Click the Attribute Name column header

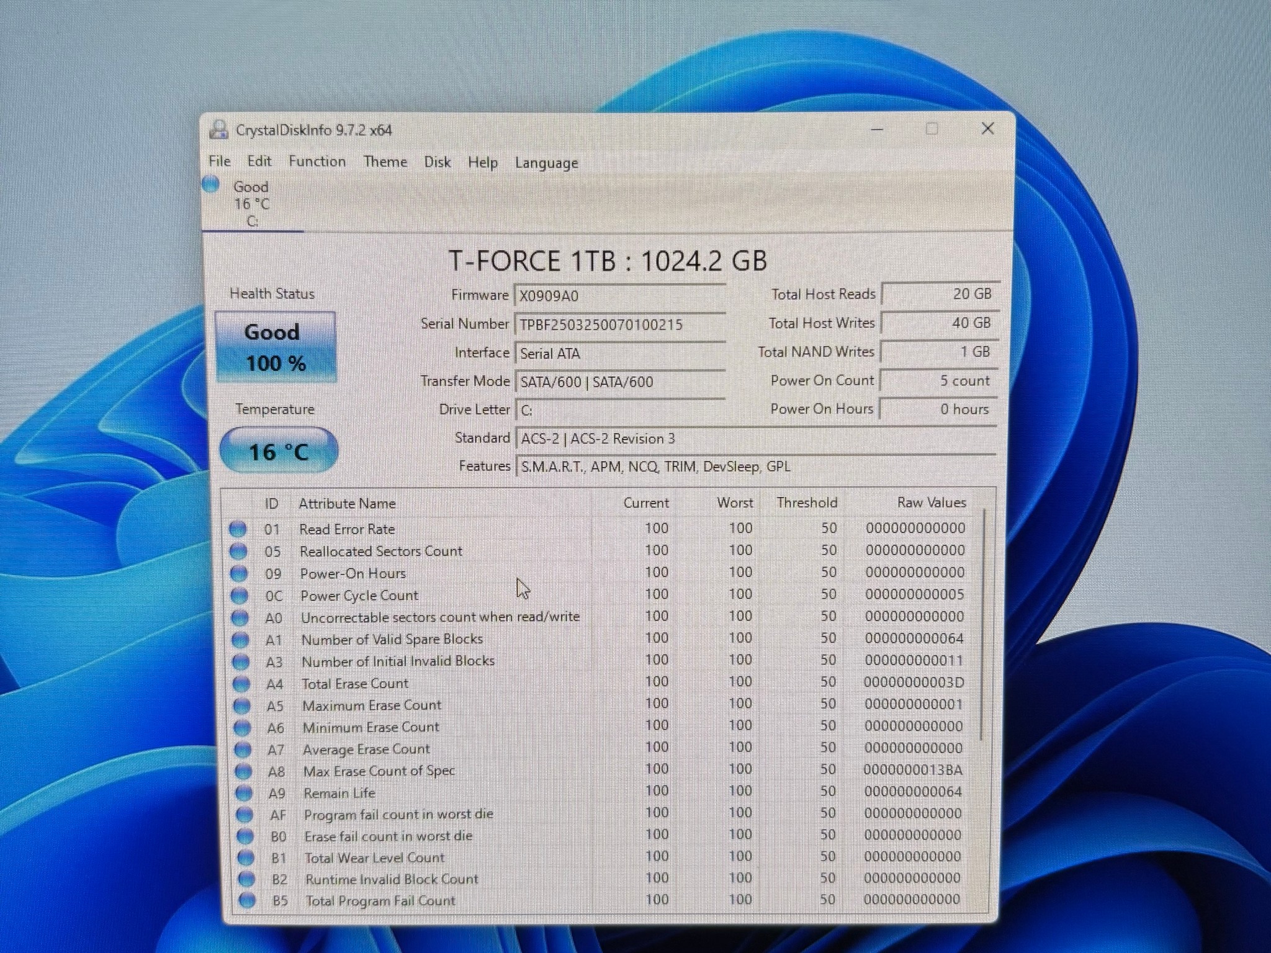347,503
